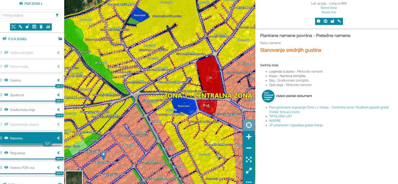Zoom out with the minus map button
The height and width of the screenshot is (184, 398).
coord(249,148)
